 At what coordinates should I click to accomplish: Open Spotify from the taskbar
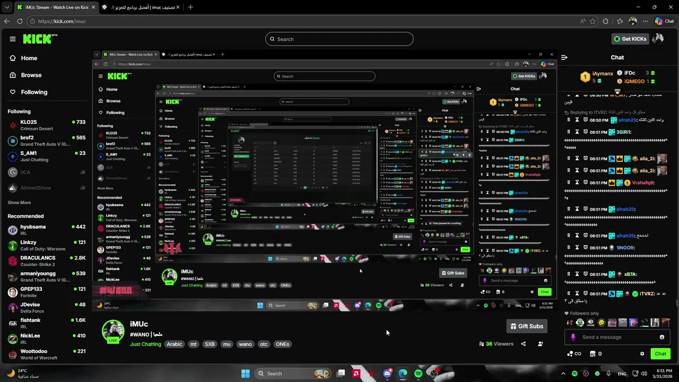418,374
